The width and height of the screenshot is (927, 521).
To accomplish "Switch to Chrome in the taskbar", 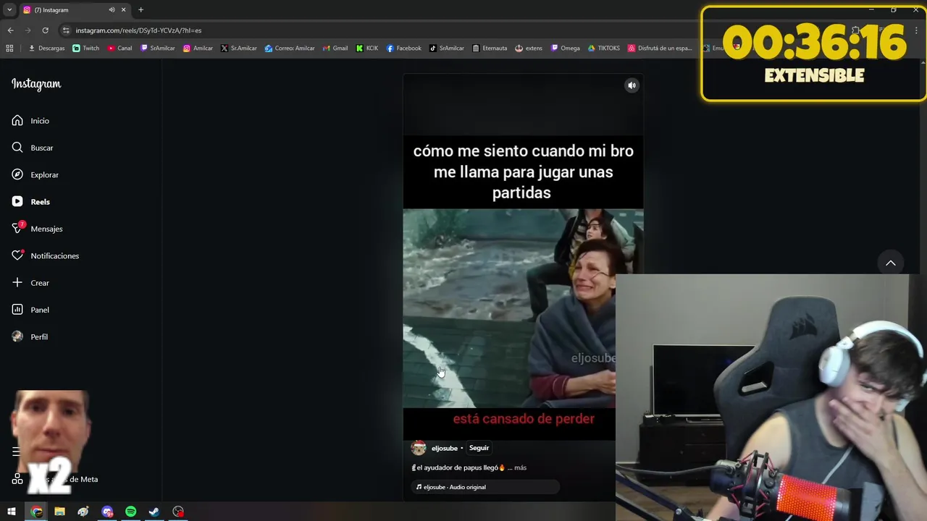I will pyautogui.click(x=36, y=512).
